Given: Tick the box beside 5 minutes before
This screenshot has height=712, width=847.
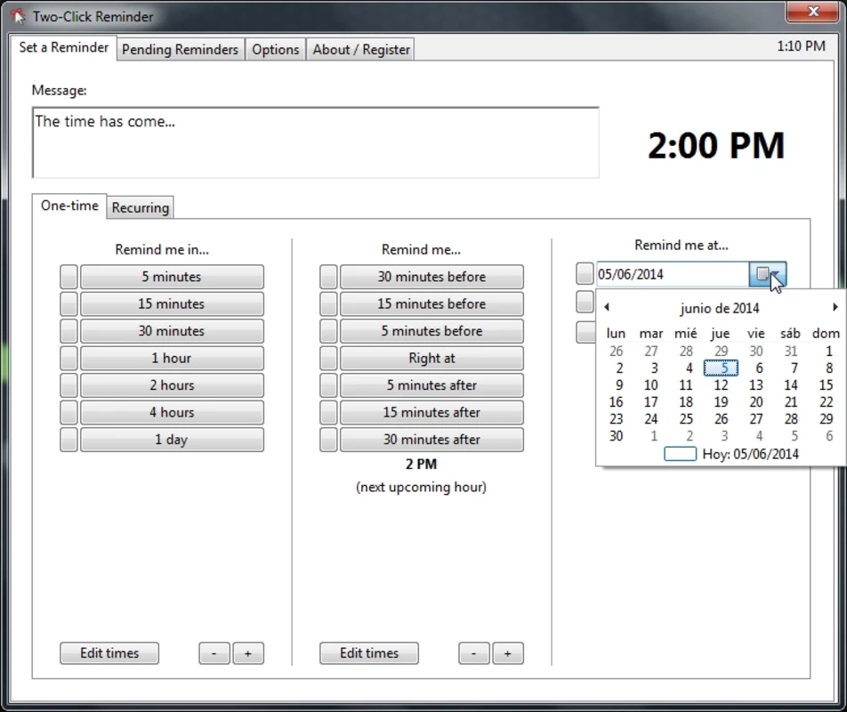Looking at the screenshot, I should point(328,330).
